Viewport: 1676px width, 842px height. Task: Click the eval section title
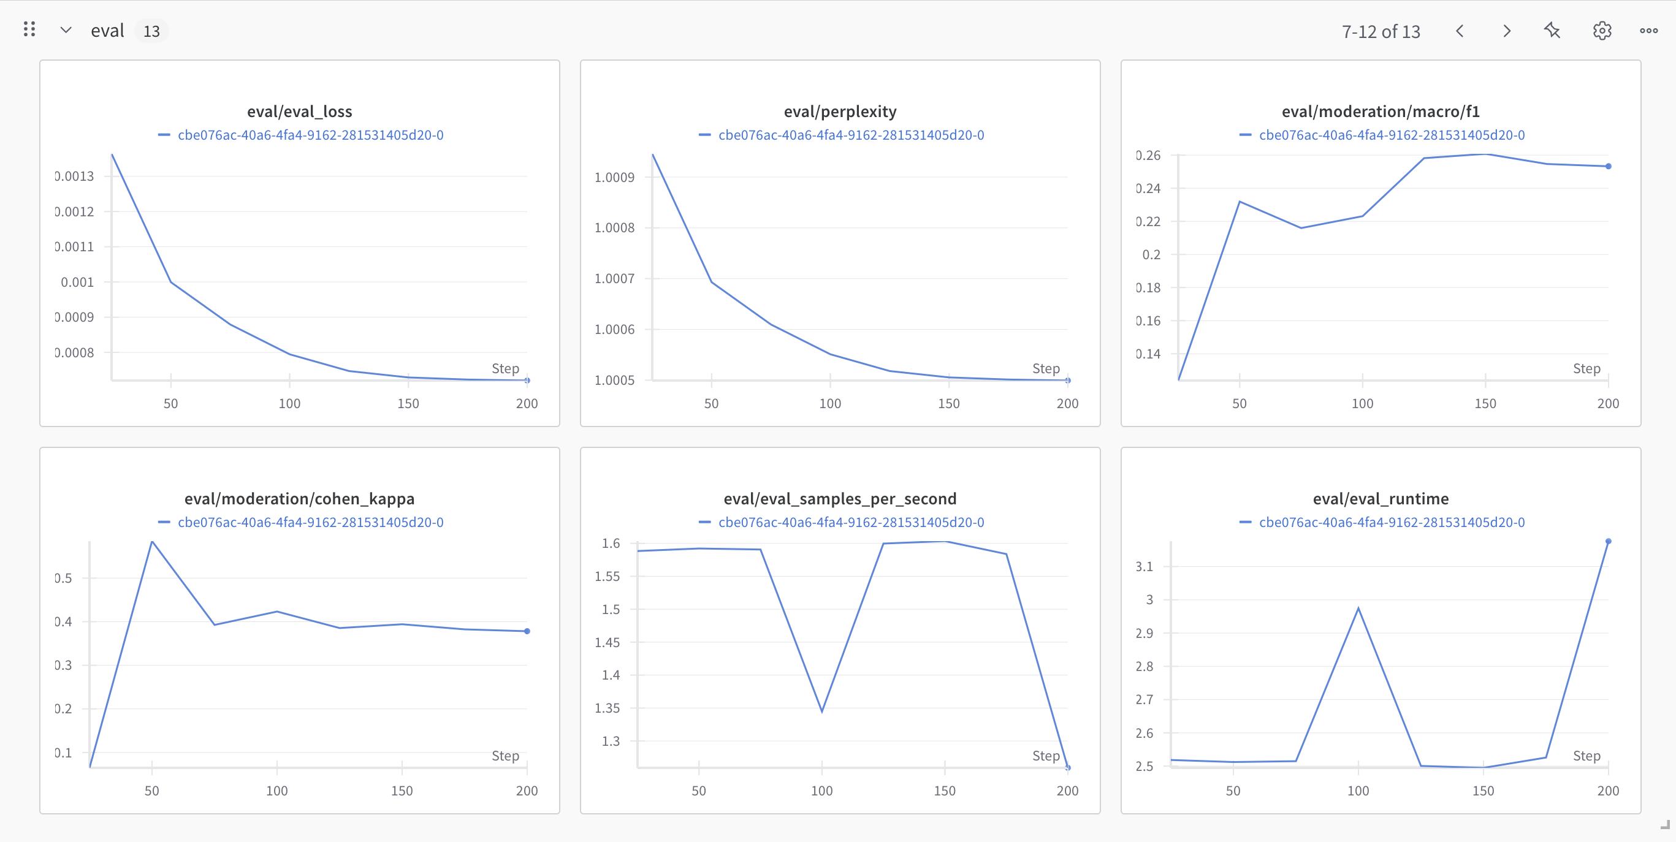[107, 31]
